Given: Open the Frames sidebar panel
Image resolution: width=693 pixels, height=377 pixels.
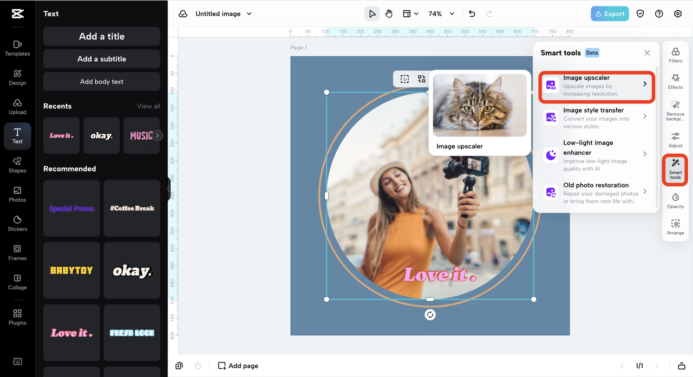Looking at the screenshot, I should coord(17,252).
